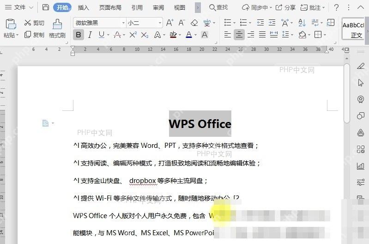The width and height of the screenshot is (369, 244).
Task: Toggle strikethrough formatting
Action: 117,35
